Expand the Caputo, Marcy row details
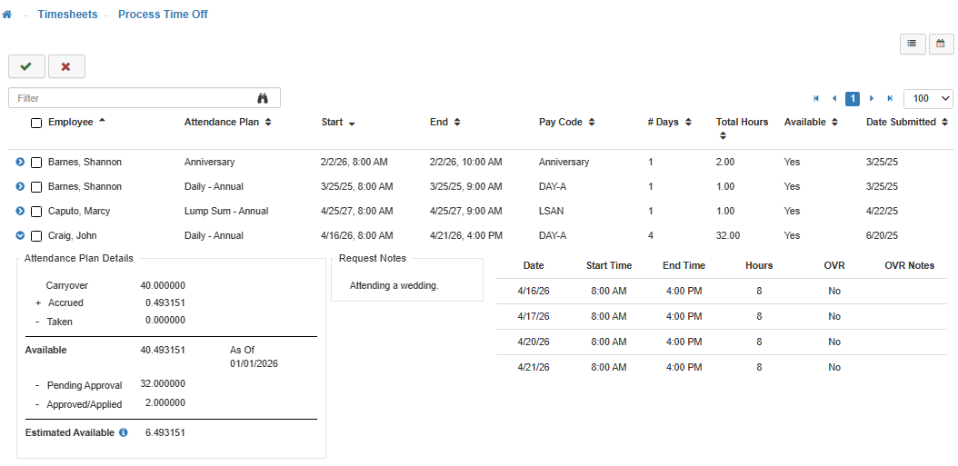The height and width of the screenshot is (466, 958). (20, 212)
